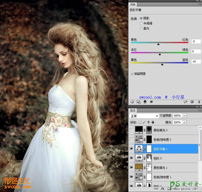Select the 中间调 midtones radio button

point(141,23)
